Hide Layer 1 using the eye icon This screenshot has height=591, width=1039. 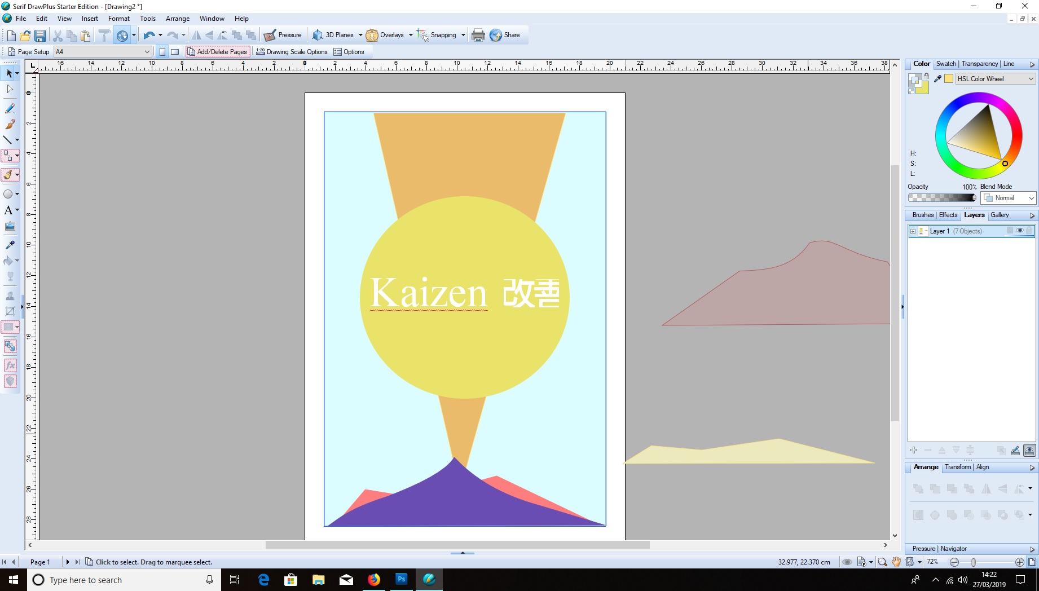click(1019, 231)
